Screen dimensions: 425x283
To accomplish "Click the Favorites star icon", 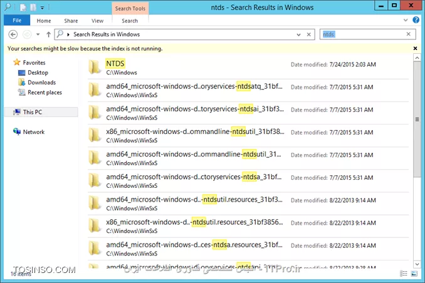I will [x=17, y=62].
